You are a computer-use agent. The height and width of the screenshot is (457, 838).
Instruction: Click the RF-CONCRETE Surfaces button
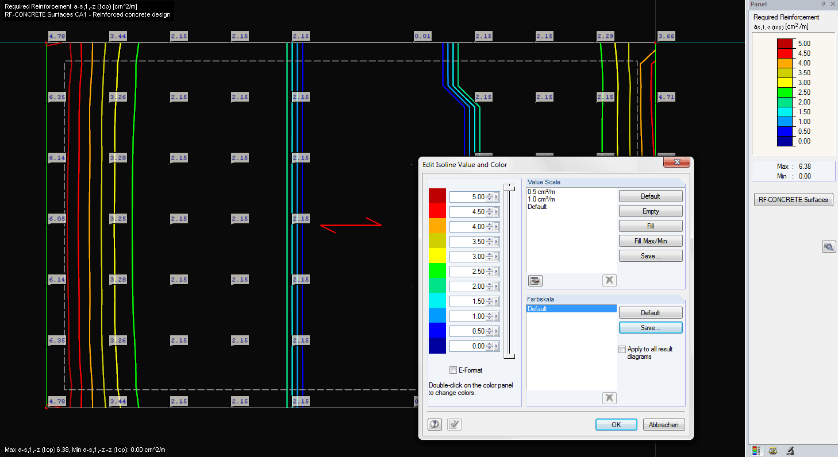pos(793,200)
